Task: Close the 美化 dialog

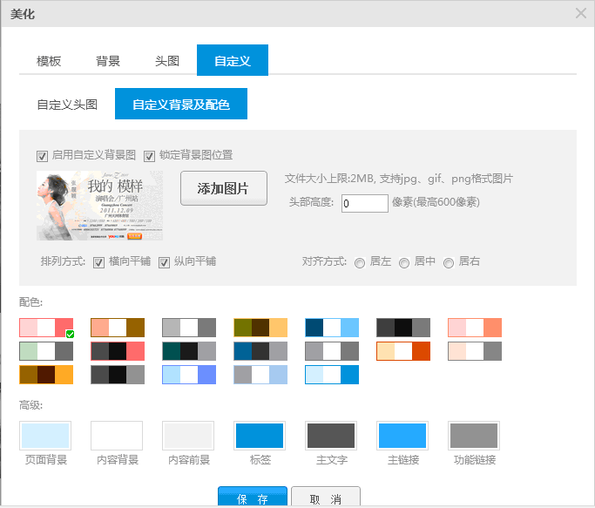Action: pyautogui.click(x=581, y=13)
